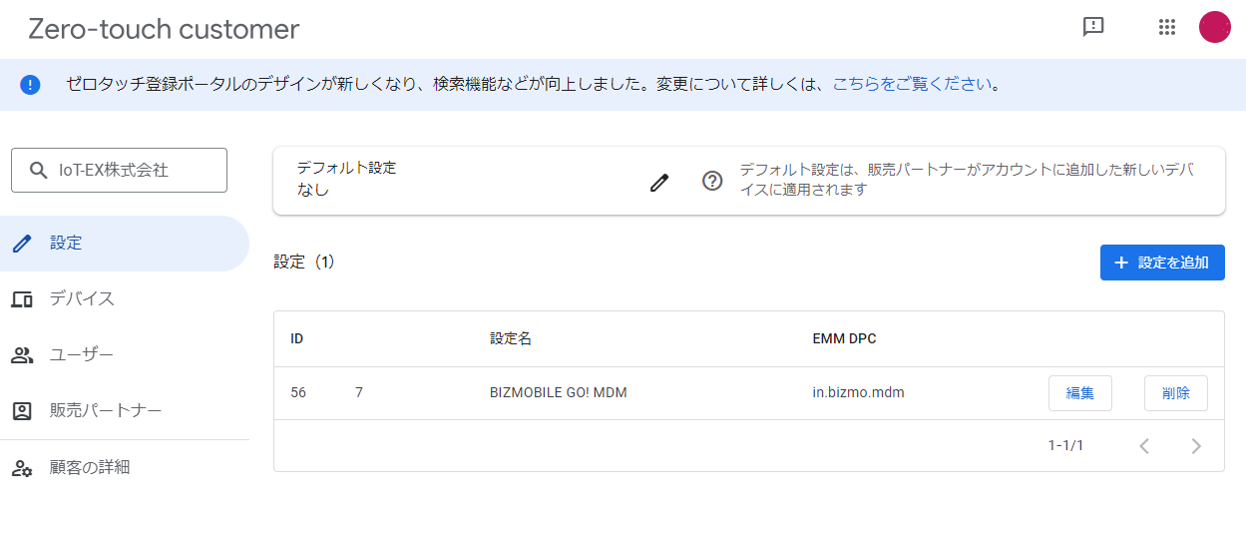Open 顧客の詳細 customer details
Image resolution: width=1246 pixels, height=537 pixels.
pyautogui.click(x=90, y=467)
